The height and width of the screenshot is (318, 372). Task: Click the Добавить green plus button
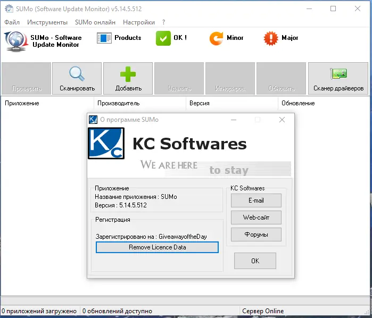[128, 79]
